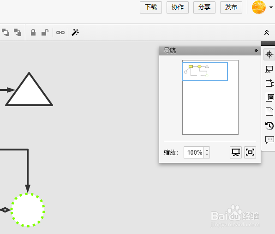Click the 下载 download button
The image size is (275, 234).
[151, 7]
